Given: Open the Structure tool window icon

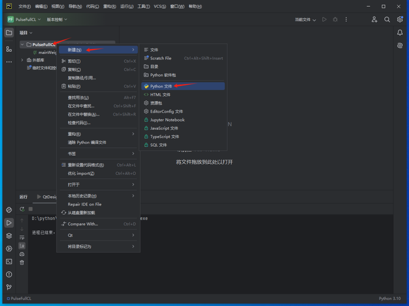Looking at the screenshot, I should [9, 49].
